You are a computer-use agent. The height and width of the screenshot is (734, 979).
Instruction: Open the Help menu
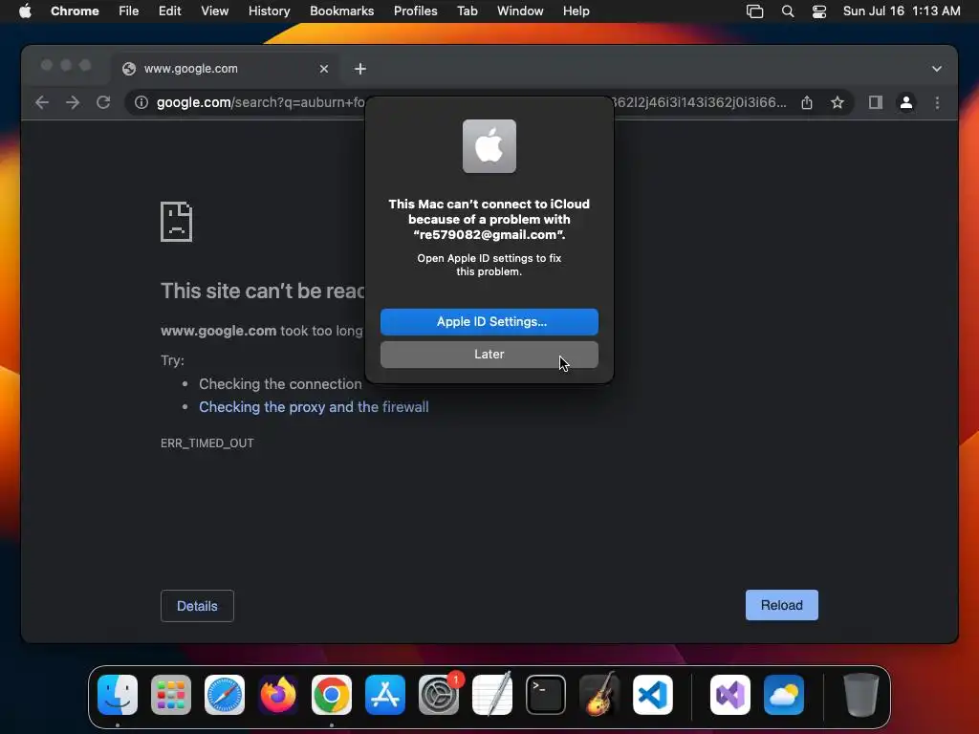pyautogui.click(x=576, y=11)
